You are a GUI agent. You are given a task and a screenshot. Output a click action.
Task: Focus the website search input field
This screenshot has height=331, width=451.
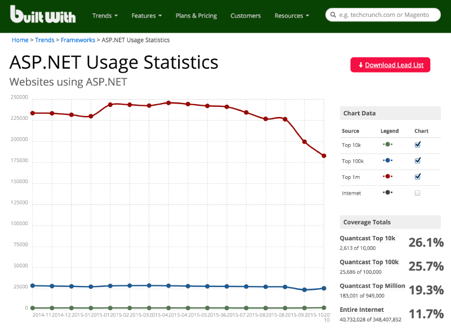(383, 15)
